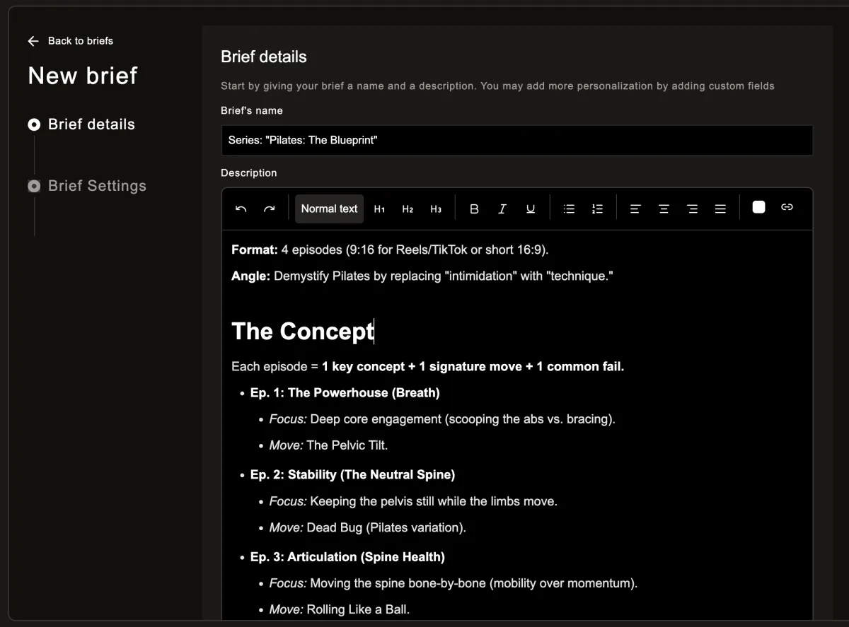Viewport: 849px width, 627px height.
Task: Switch to Brief Settings step
Action: 97,186
